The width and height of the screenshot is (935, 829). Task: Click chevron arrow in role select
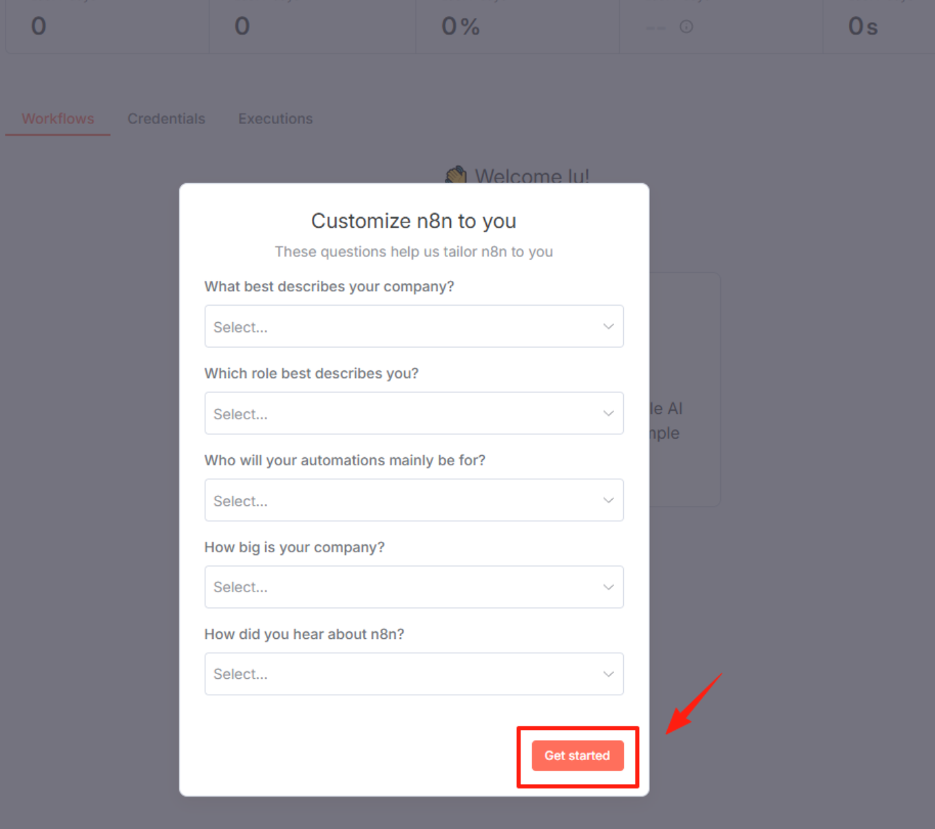609,413
